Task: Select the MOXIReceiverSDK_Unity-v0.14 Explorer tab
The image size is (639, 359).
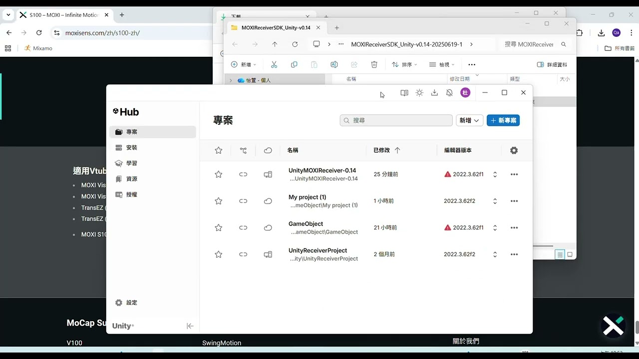Action: (x=277, y=28)
